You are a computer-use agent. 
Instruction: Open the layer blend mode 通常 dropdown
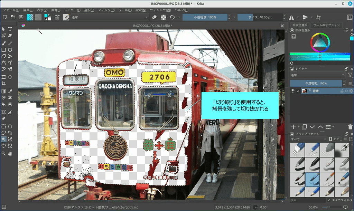coord(317,75)
